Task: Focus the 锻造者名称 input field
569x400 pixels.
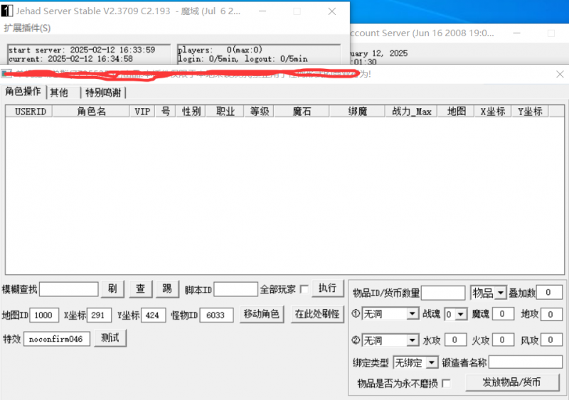Action: point(526,362)
